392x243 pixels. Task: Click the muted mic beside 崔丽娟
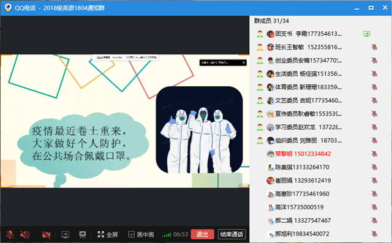pyautogui.click(x=374, y=181)
